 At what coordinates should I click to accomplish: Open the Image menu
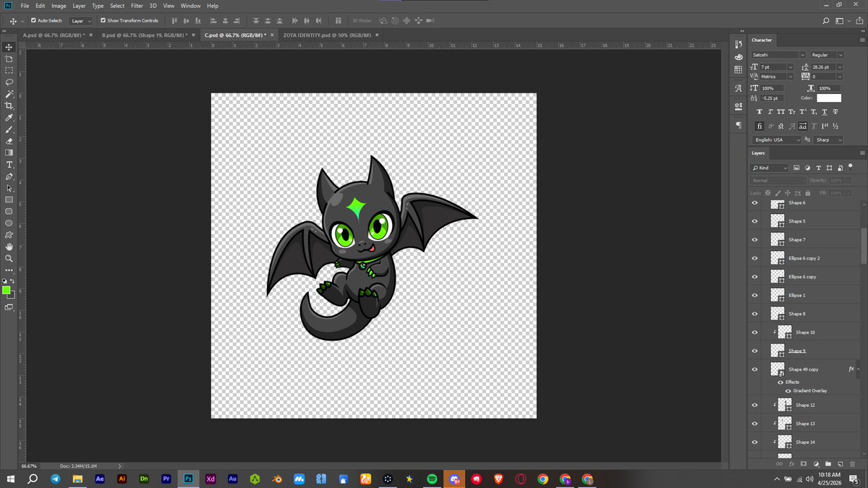click(59, 6)
